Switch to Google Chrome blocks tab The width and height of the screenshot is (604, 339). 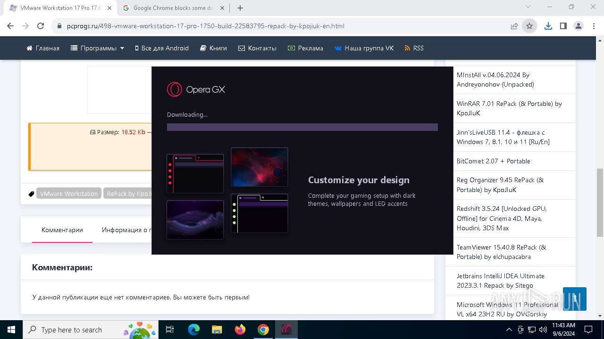point(174,8)
